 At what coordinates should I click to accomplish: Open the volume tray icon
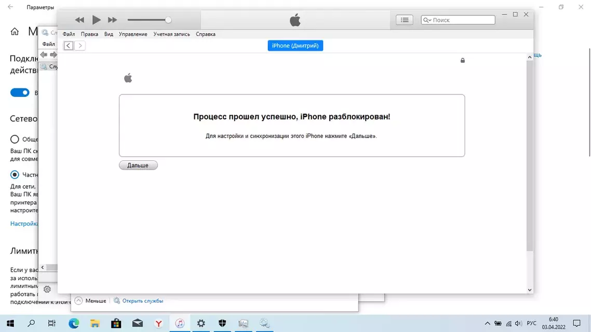[x=519, y=323]
